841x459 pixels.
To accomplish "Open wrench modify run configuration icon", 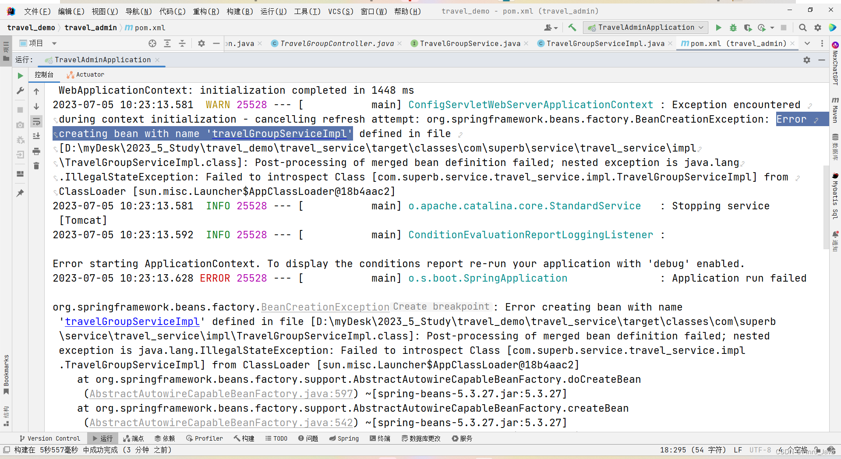I will [x=20, y=91].
